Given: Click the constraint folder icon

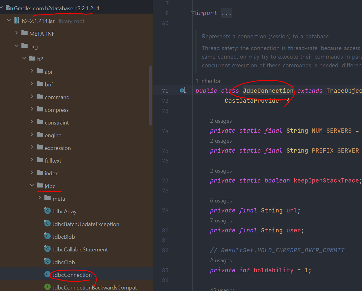Looking at the screenshot, I should [40, 122].
